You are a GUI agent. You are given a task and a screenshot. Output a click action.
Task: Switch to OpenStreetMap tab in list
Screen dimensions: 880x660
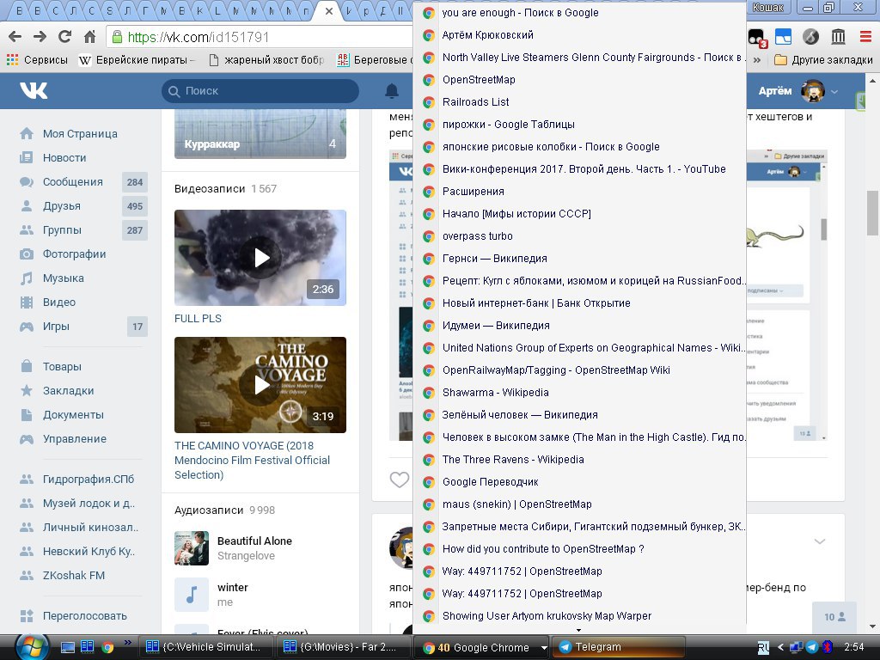click(x=579, y=80)
